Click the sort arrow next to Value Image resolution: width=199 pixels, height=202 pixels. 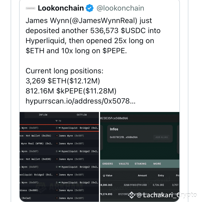click(x=104, y=176)
